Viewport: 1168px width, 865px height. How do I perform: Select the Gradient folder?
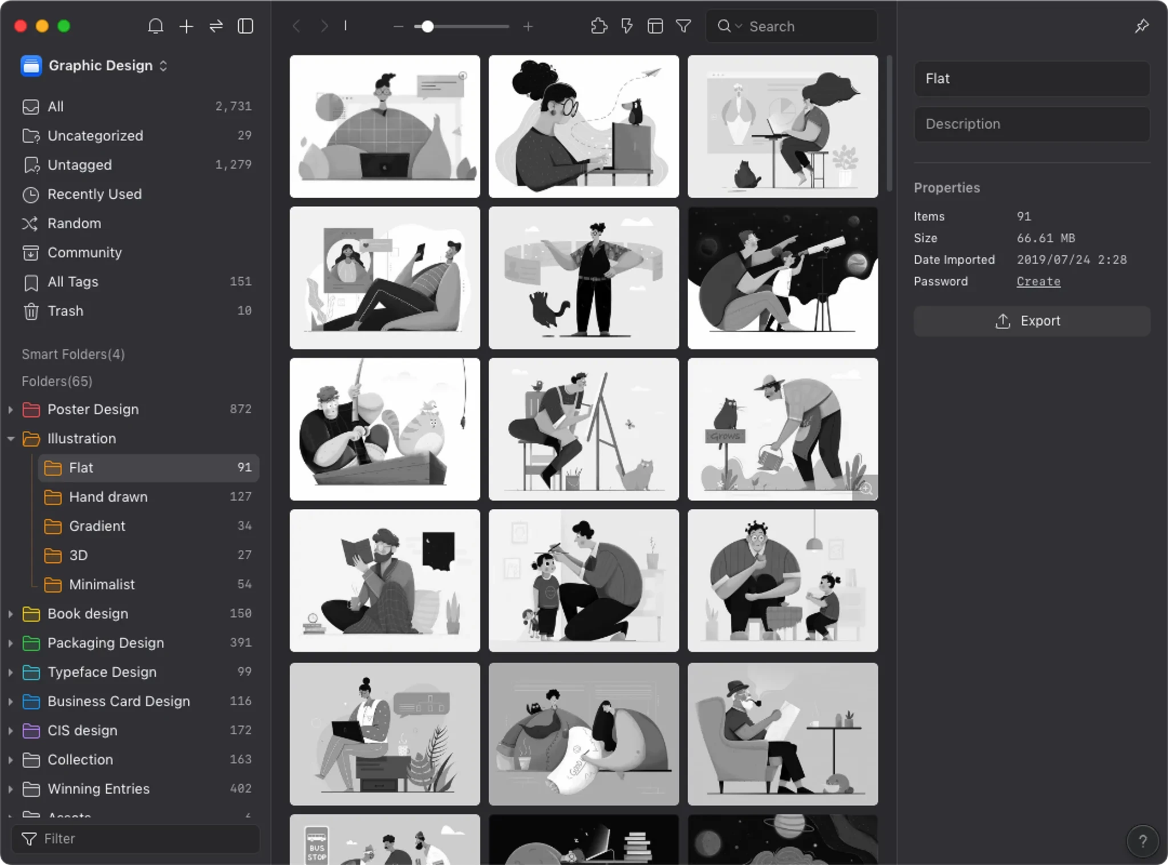tap(148, 526)
